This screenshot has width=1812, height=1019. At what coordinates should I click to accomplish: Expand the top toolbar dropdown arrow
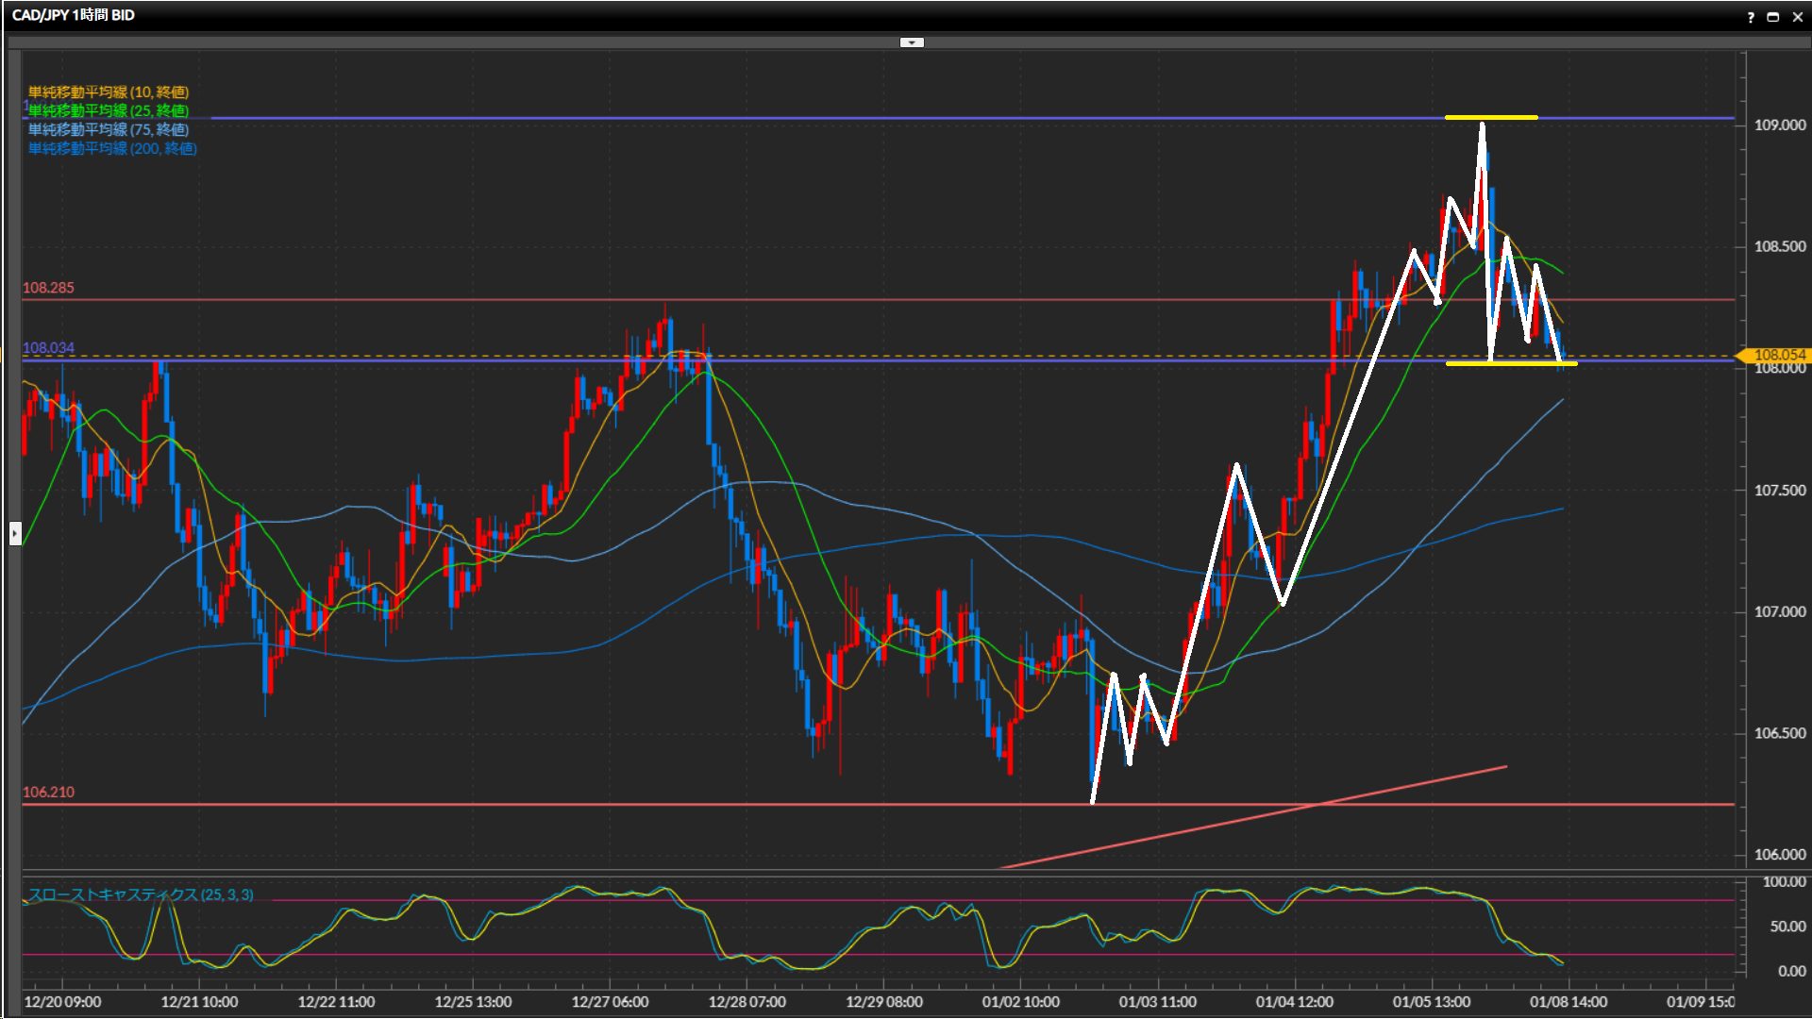coord(912,42)
